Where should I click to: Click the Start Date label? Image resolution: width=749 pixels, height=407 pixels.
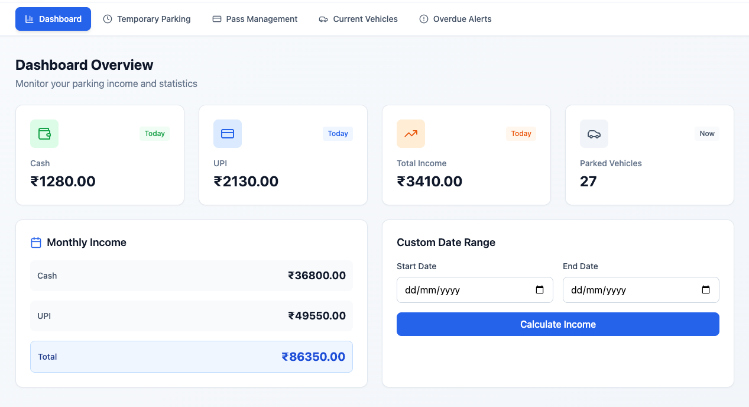click(x=417, y=266)
